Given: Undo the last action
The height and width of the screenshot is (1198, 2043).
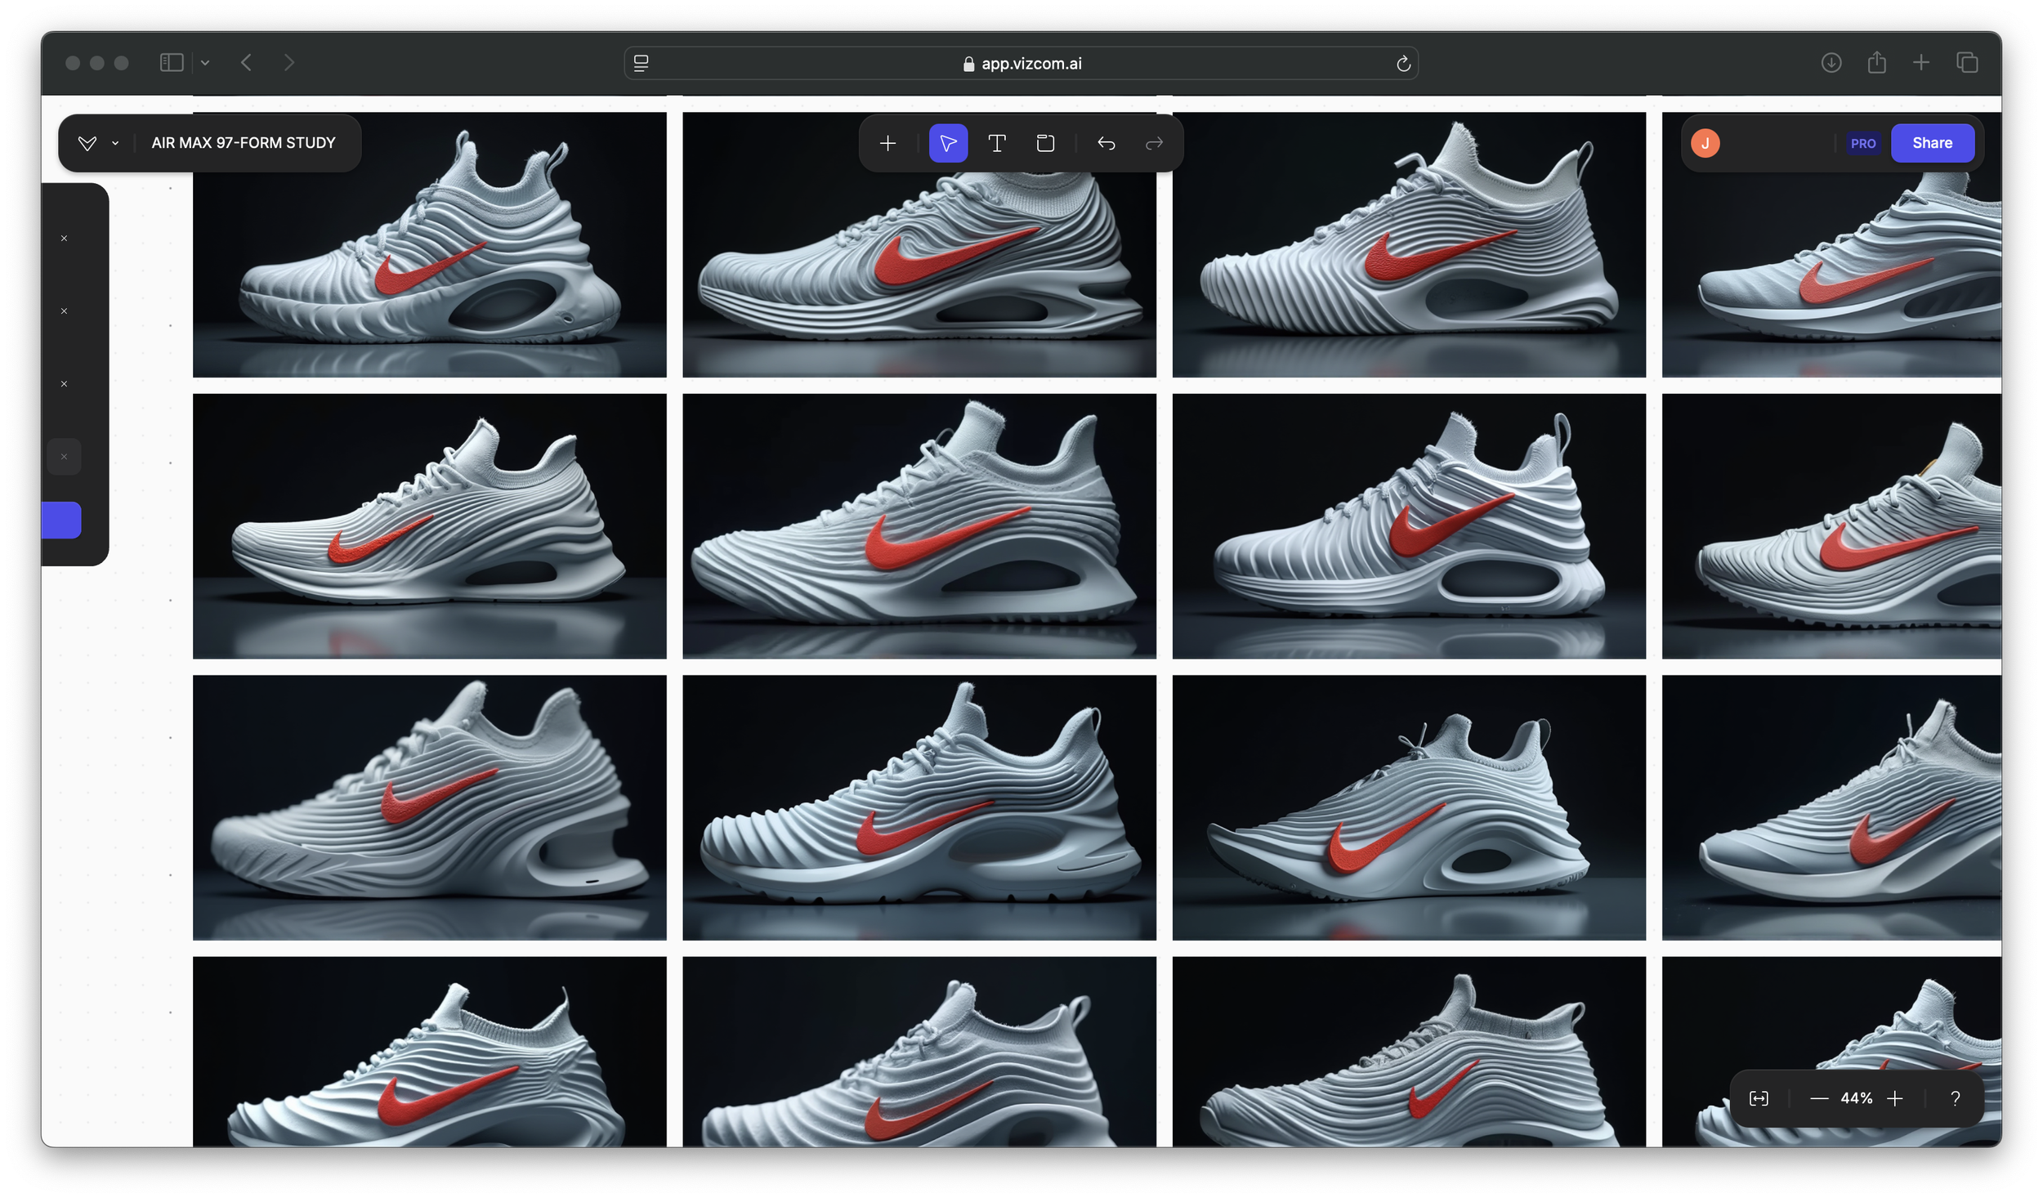Looking at the screenshot, I should [1106, 144].
